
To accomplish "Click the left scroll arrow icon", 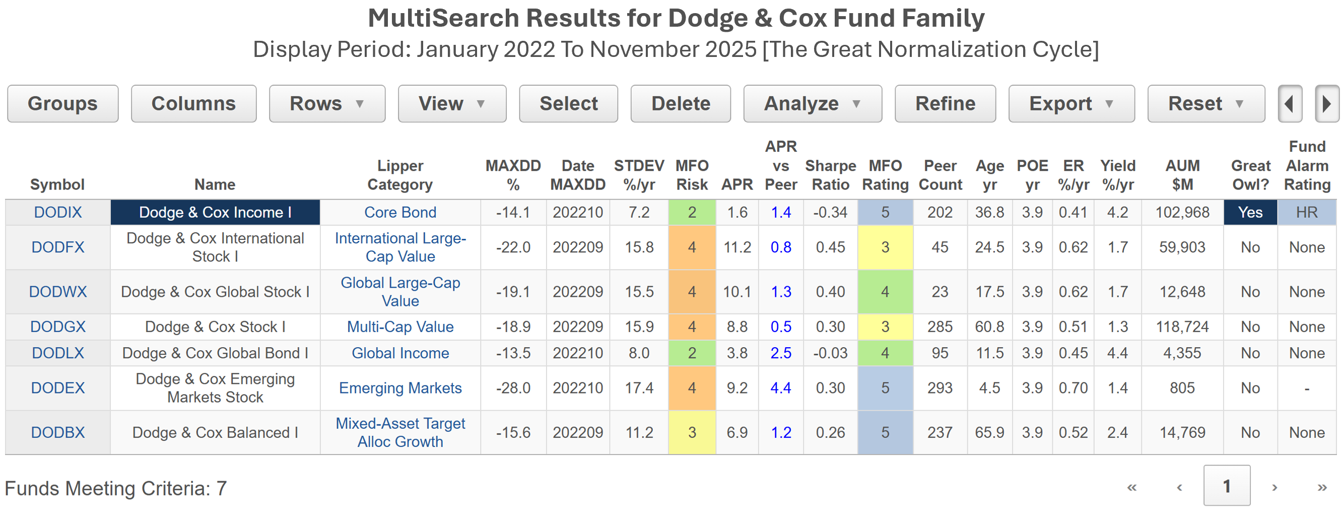I will [x=1290, y=104].
